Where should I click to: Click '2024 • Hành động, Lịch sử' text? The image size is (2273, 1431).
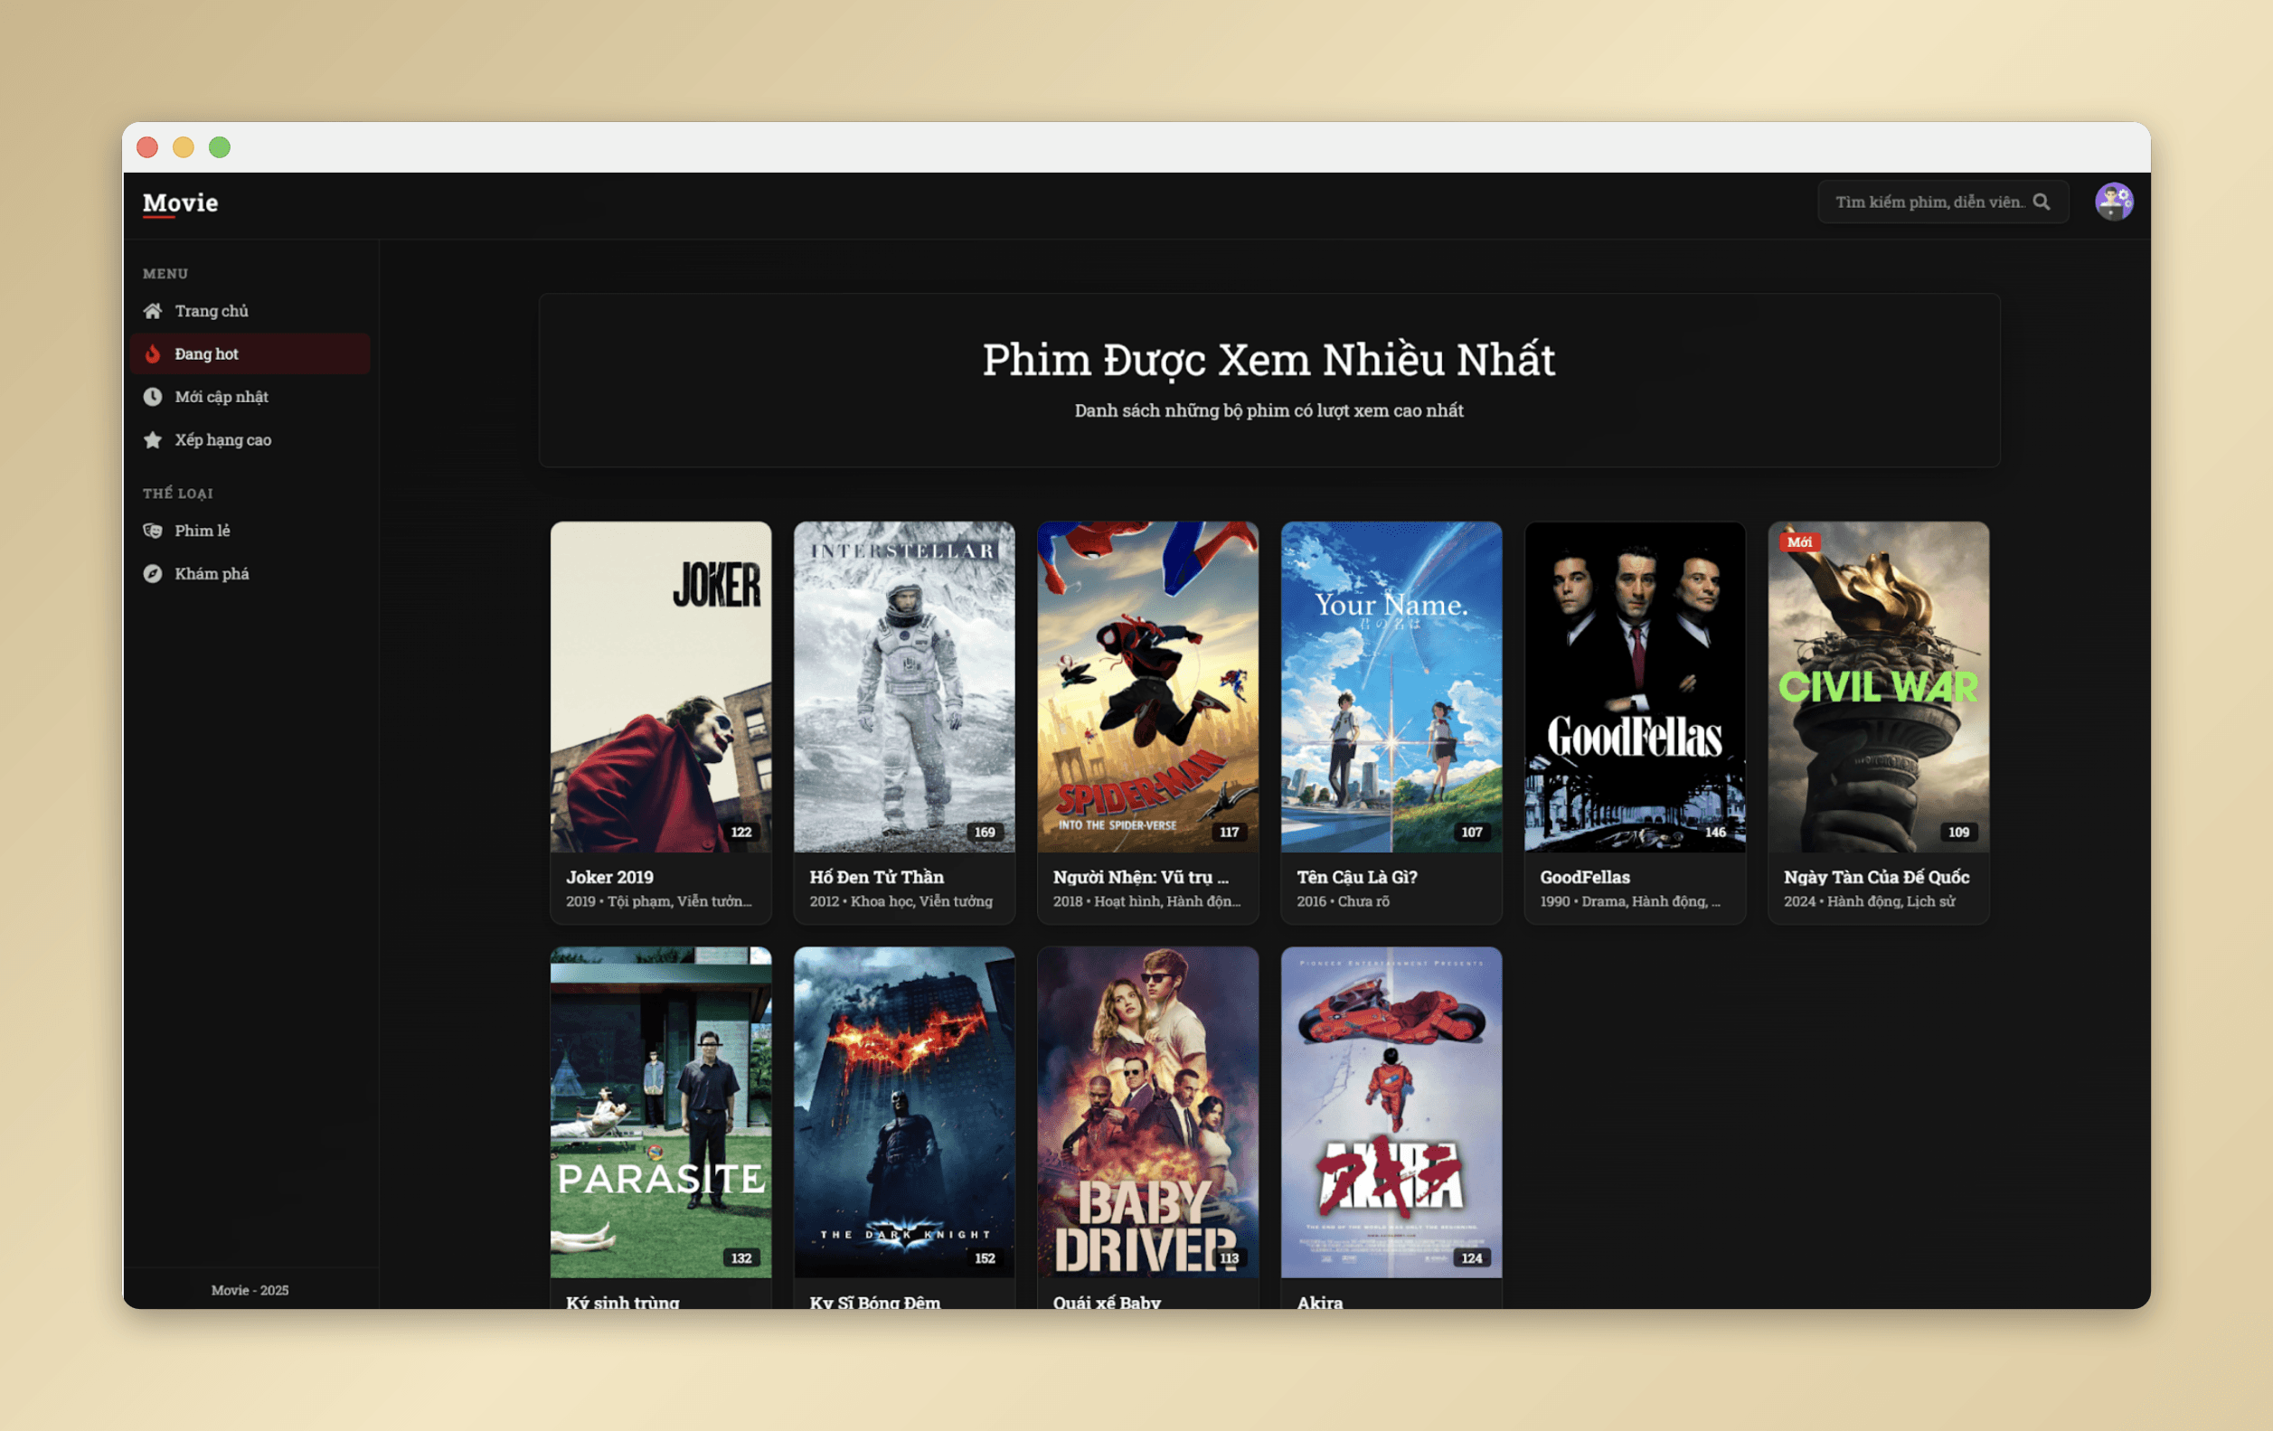[x=1869, y=901]
